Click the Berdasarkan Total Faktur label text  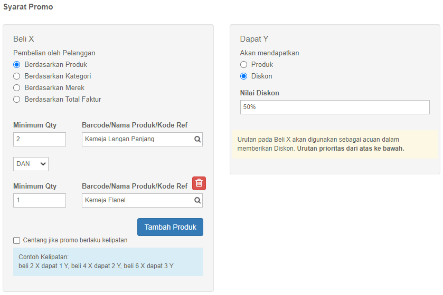click(63, 99)
